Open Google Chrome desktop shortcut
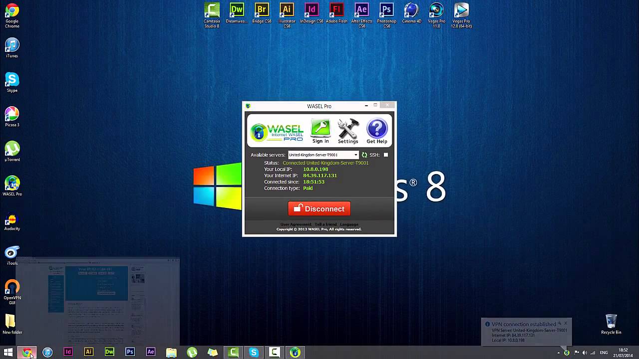The image size is (639, 359). tap(12, 16)
